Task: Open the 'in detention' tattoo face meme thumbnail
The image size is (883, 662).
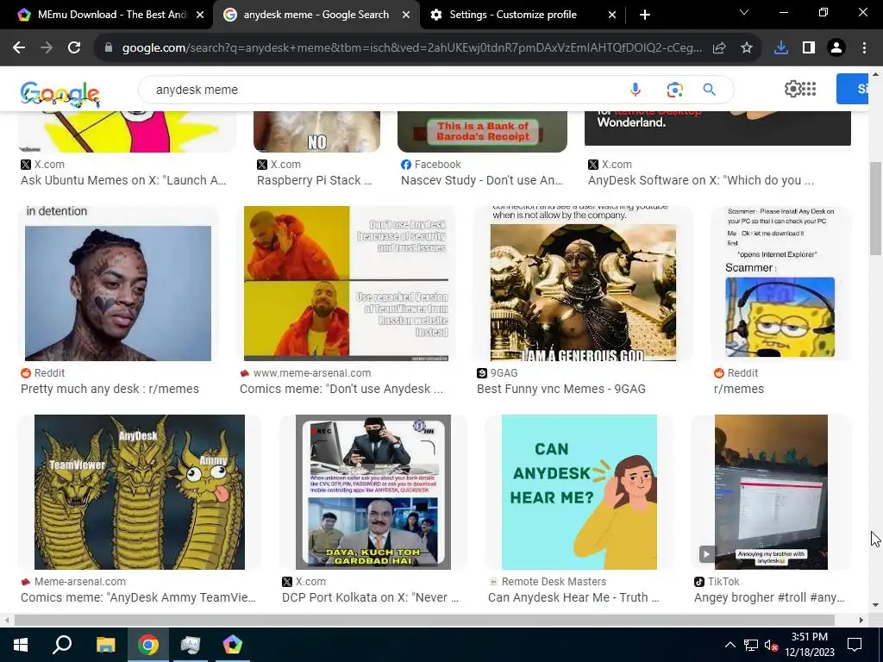Action: 117,284
